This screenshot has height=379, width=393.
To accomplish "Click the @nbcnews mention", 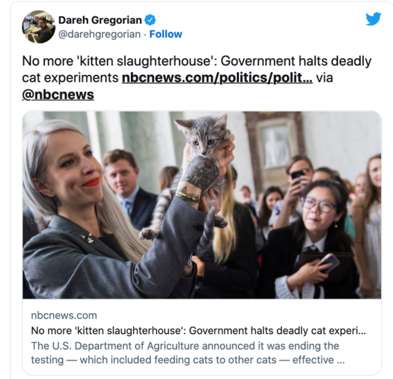I will [x=58, y=94].
